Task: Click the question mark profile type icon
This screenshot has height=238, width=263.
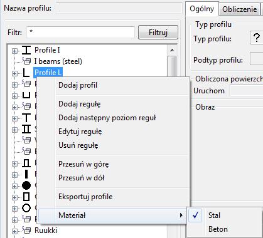Action: pos(257,38)
